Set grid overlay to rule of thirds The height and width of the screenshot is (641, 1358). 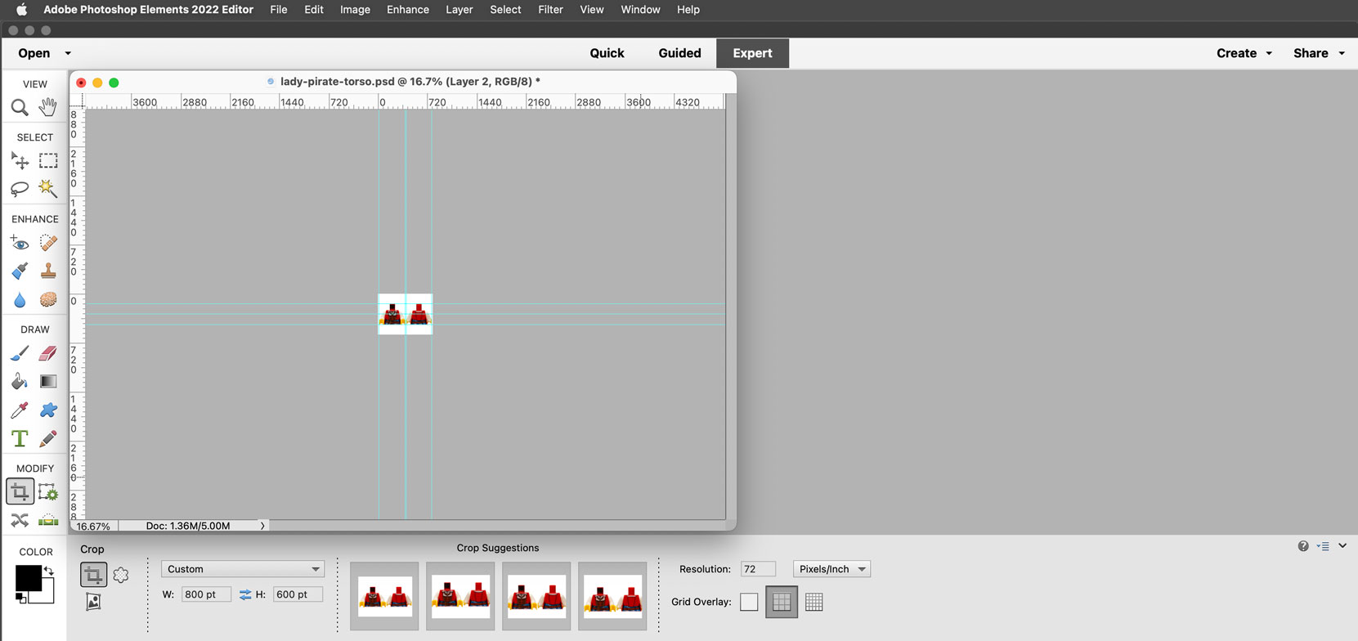click(x=782, y=602)
